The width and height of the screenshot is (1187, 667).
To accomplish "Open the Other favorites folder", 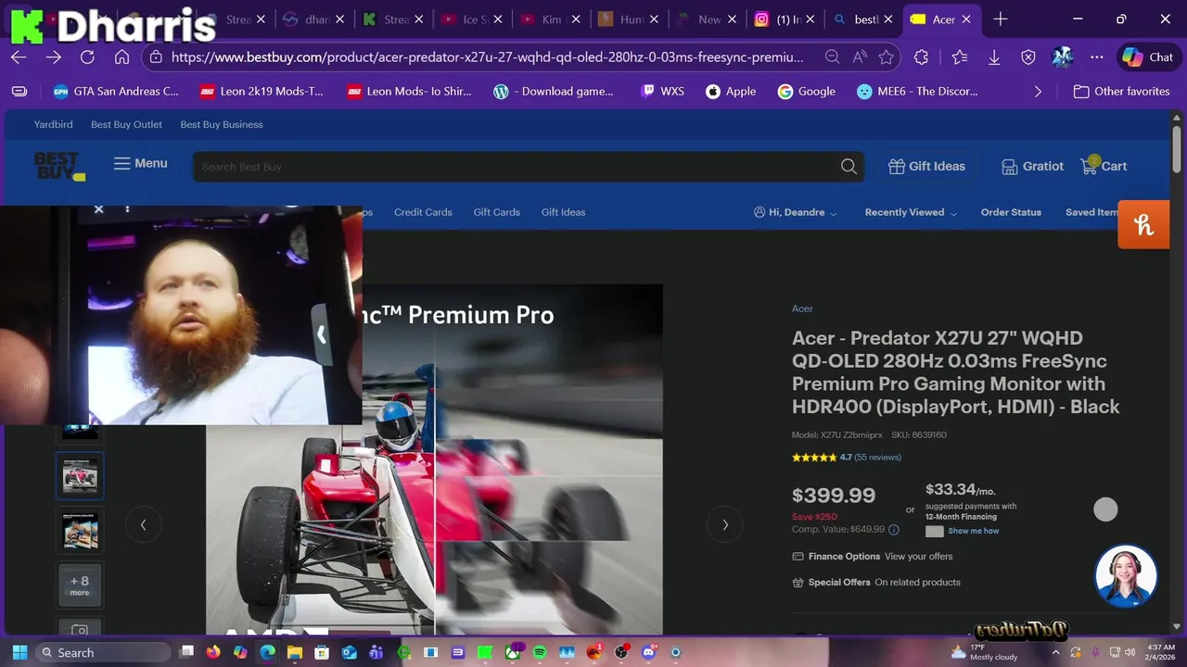I will (x=1121, y=92).
